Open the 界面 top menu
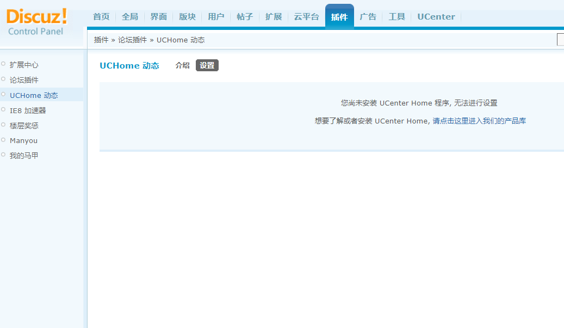Screen dimensions: 564x328 pos(159,16)
